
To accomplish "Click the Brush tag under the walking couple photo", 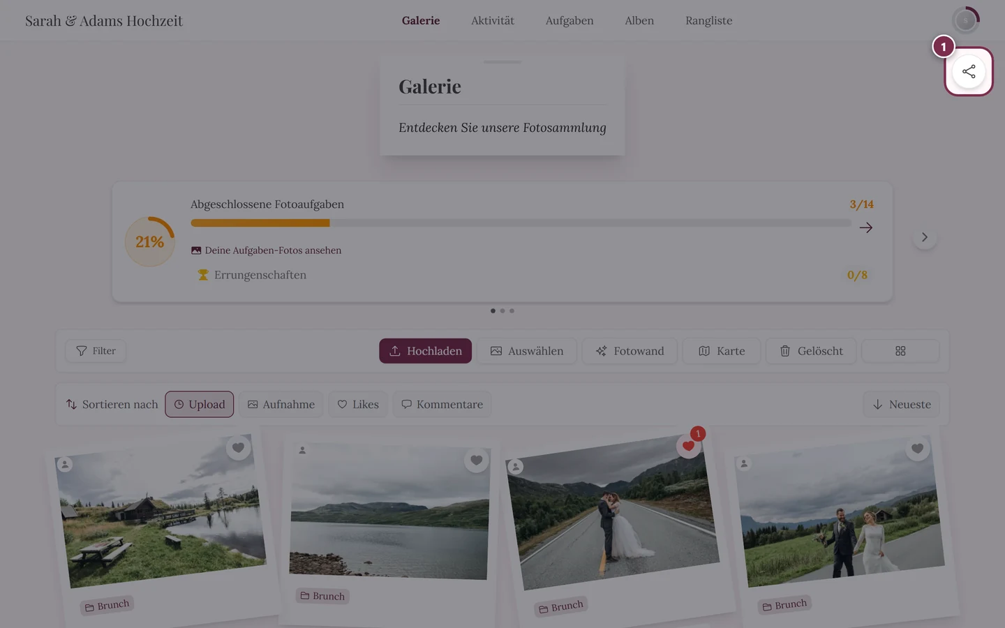I will [784, 605].
